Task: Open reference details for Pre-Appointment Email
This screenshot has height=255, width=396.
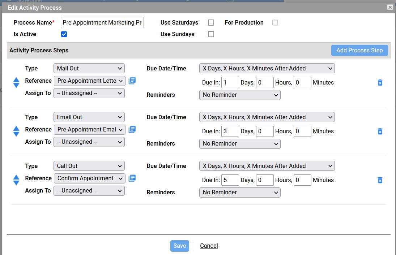Action: pyautogui.click(x=132, y=129)
